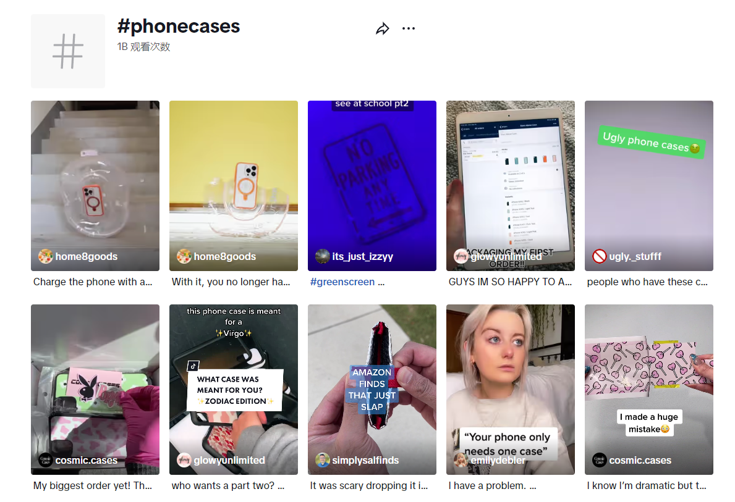Viewport: 735px width, 502px height.
Task: Click simplysalfinds profile avatar
Action: pos(323,460)
